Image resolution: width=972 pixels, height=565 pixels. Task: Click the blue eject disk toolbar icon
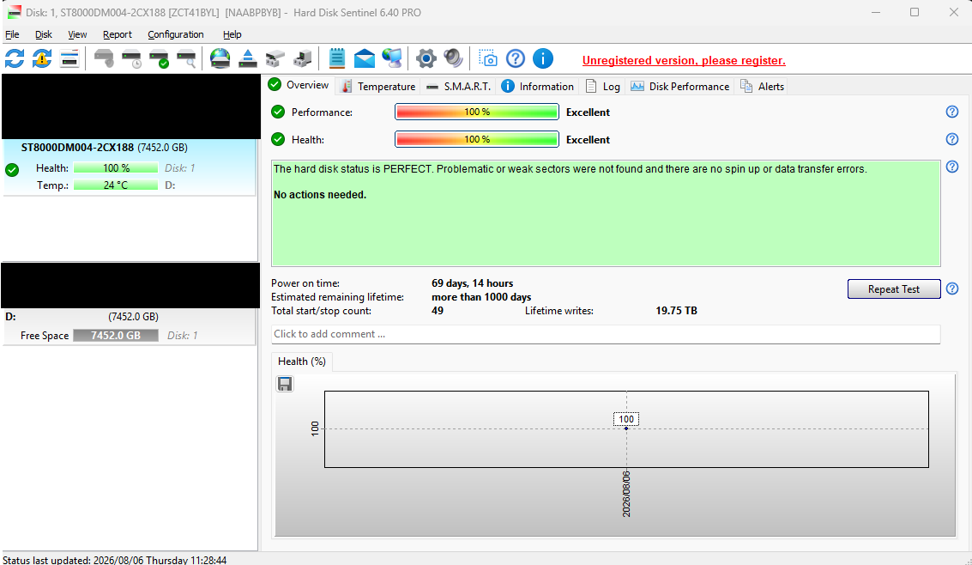pyautogui.click(x=248, y=59)
